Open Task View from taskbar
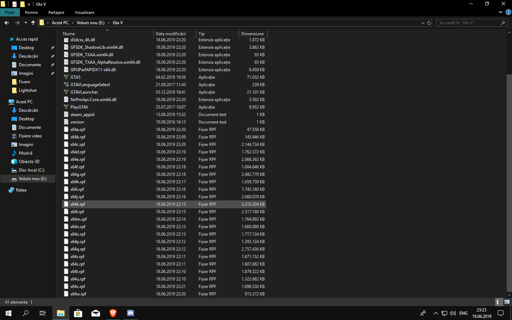 [43, 313]
